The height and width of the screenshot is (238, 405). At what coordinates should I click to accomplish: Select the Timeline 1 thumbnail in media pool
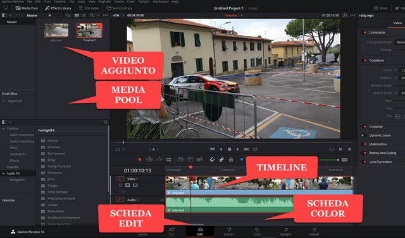[89, 30]
